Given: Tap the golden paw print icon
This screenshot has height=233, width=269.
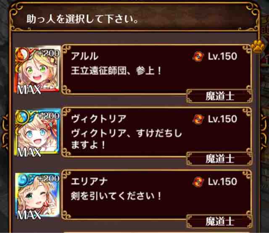Looking at the screenshot, I should coord(258,47).
